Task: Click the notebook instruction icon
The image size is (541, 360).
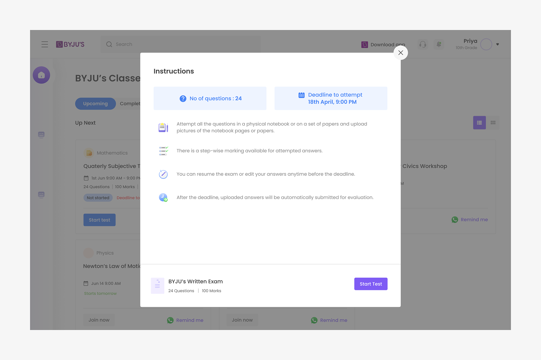Action: coord(163,127)
